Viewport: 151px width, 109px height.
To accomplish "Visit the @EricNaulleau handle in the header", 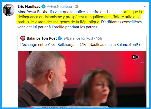I will pyautogui.click(x=60, y=7).
